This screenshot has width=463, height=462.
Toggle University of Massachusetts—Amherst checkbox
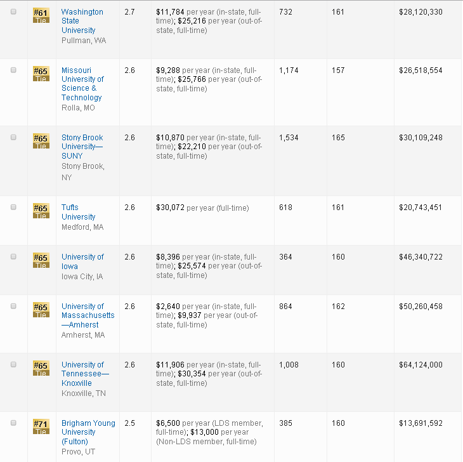[13, 307]
